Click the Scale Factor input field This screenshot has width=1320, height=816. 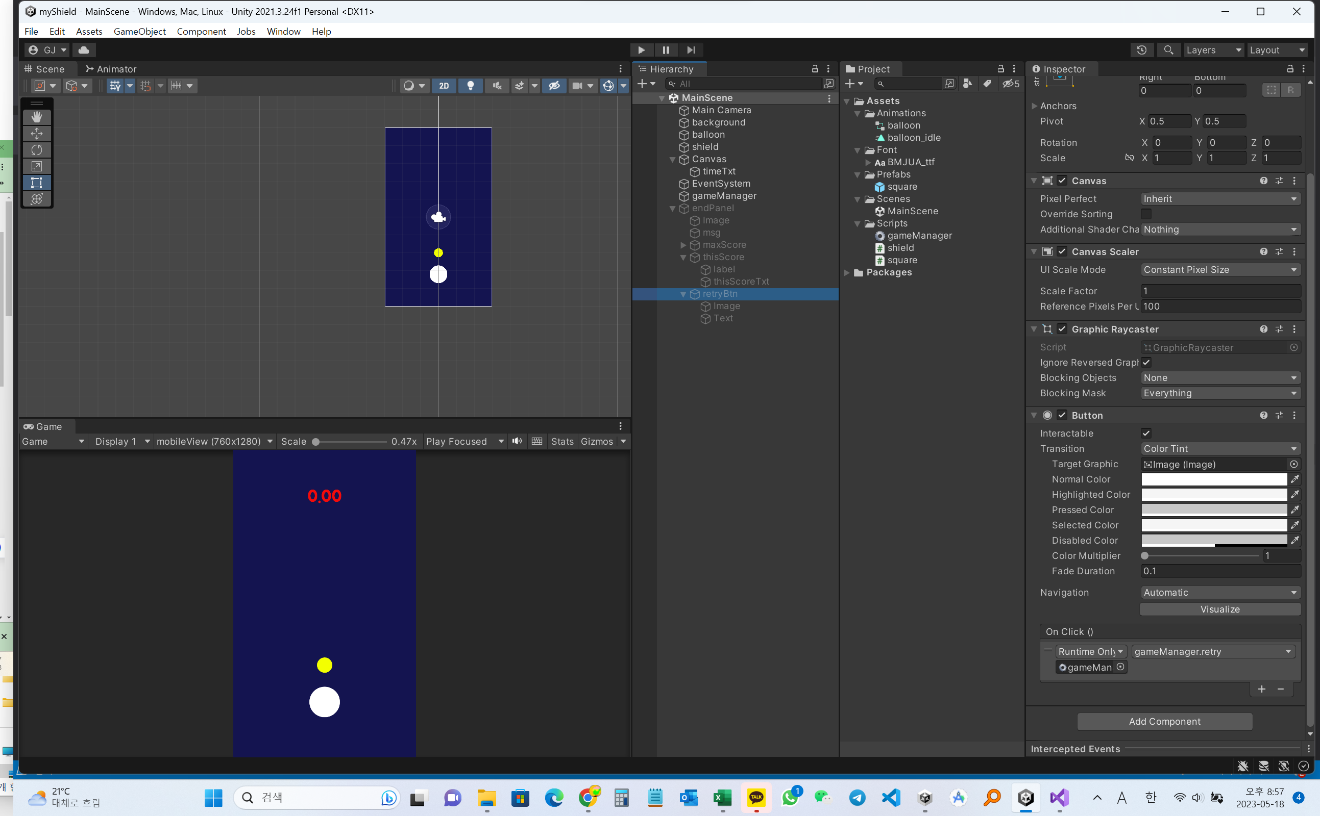click(x=1220, y=291)
